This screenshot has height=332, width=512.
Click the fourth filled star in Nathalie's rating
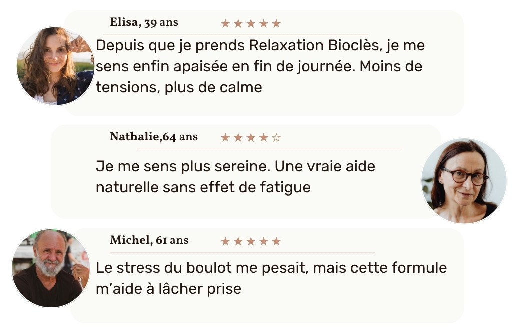click(x=263, y=137)
